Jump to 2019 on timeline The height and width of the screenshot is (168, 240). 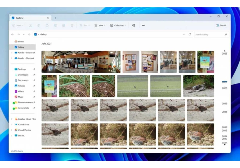point(224,103)
